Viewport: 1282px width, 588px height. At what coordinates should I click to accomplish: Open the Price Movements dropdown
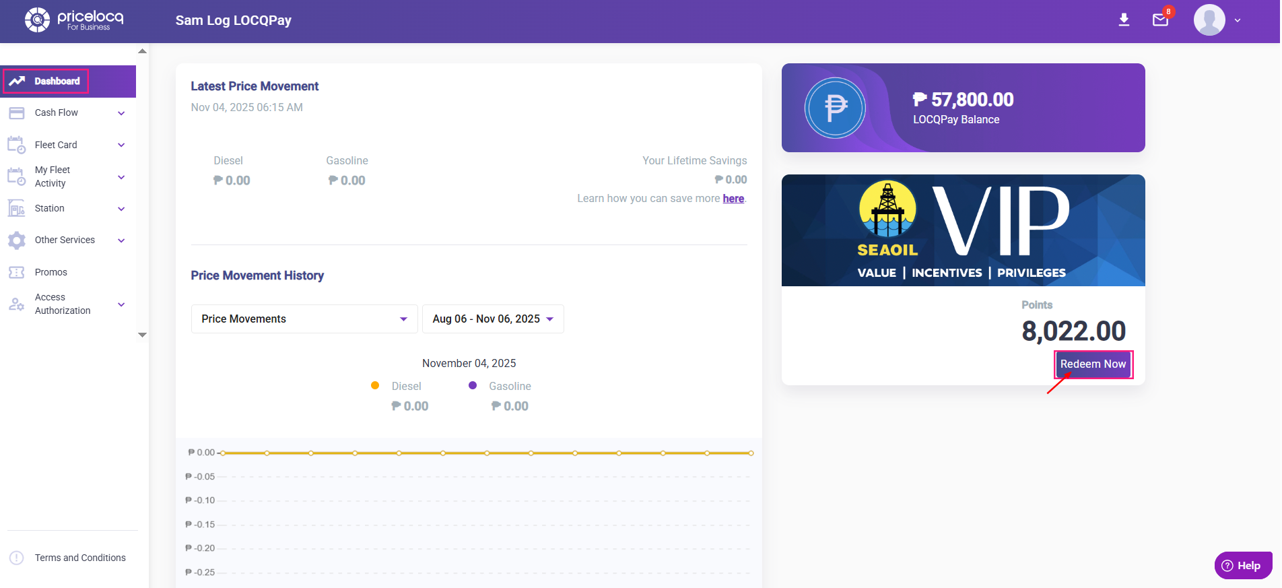point(304,319)
